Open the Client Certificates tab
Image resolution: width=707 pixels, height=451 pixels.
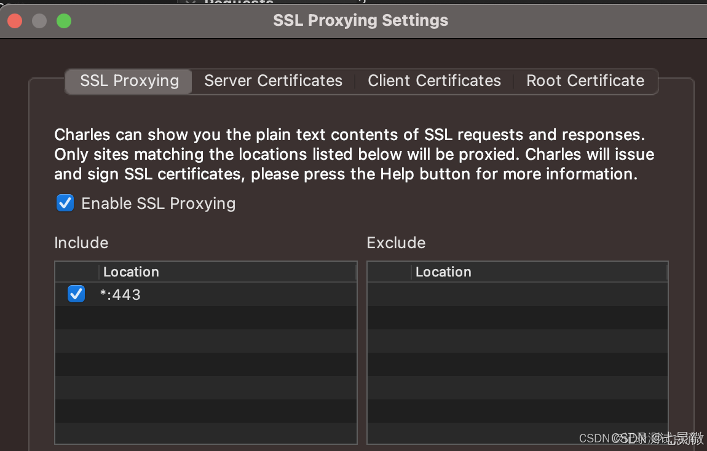434,81
